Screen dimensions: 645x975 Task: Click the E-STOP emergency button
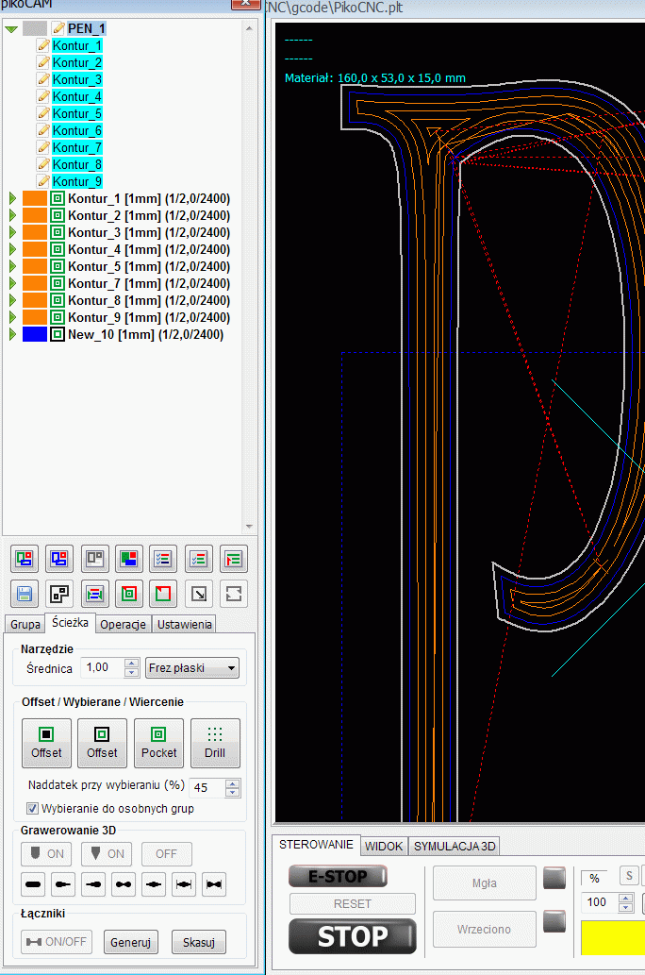(338, 877)
